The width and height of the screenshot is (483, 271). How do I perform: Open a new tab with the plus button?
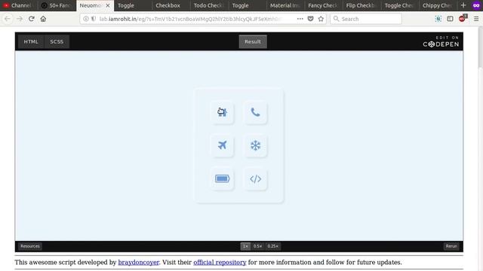[x=463, y=5]
